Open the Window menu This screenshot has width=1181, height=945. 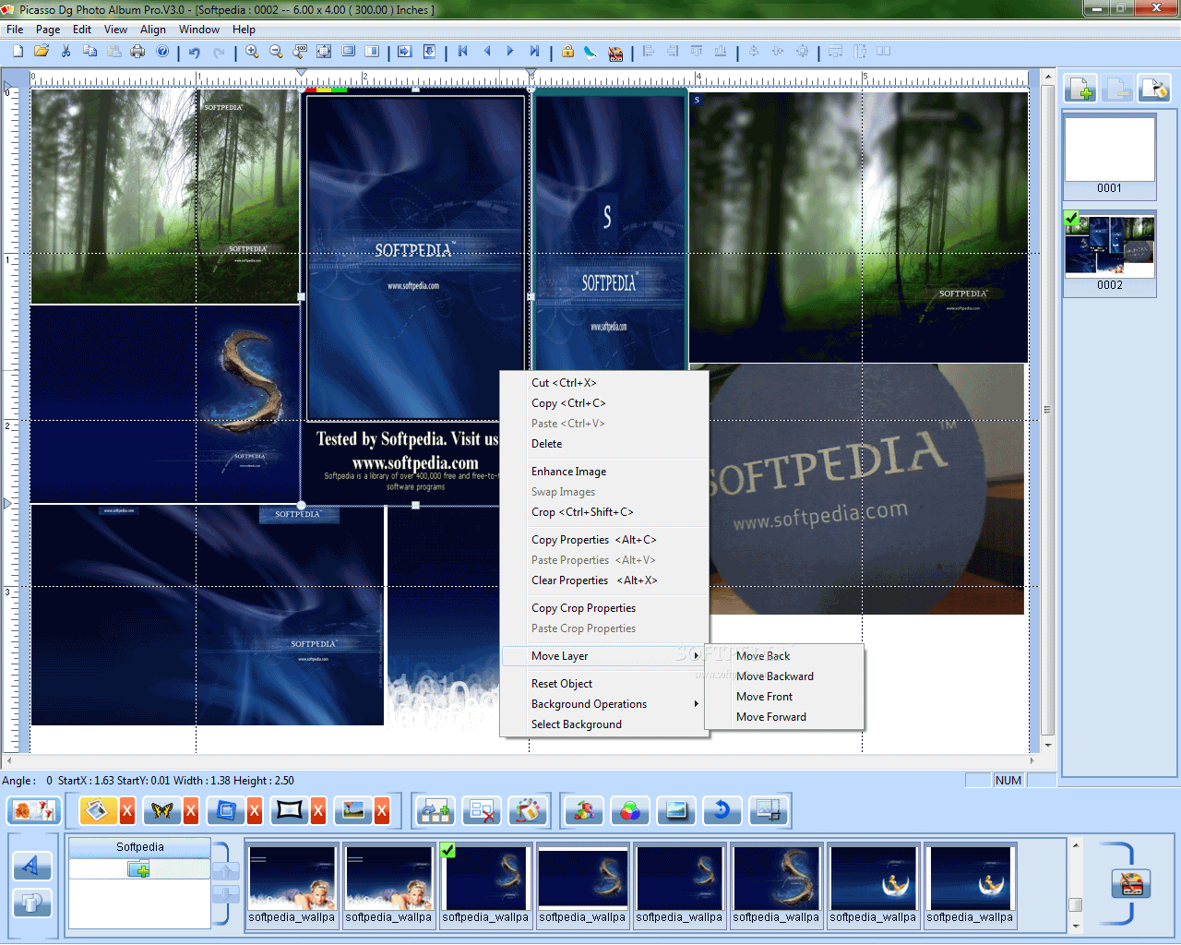[x=199, y=30]
